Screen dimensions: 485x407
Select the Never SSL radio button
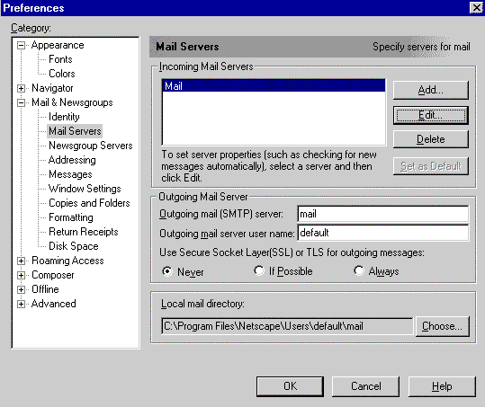[167, 271]
